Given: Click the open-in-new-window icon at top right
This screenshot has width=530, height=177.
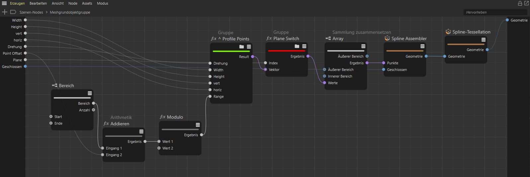Looking at the screenshot, I should 526,3.
